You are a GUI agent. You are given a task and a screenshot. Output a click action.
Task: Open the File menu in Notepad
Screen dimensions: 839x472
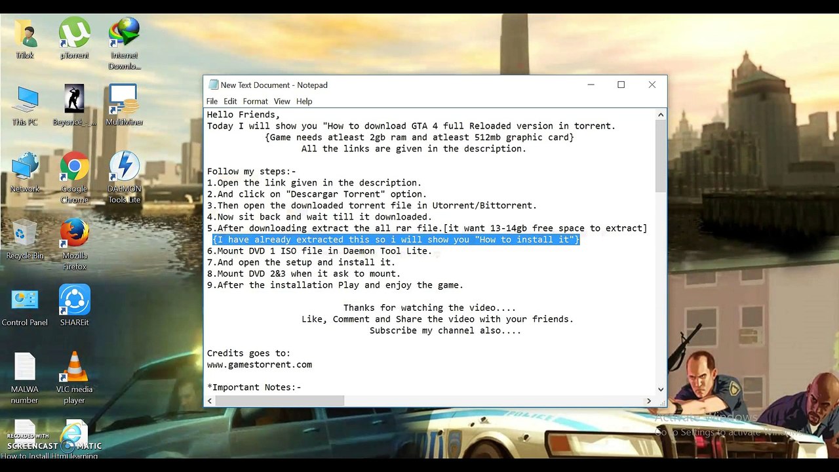212,102
